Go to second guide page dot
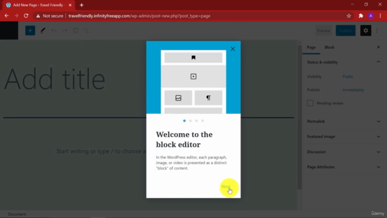Screen dimensions: 387x218 pos(190,121)
